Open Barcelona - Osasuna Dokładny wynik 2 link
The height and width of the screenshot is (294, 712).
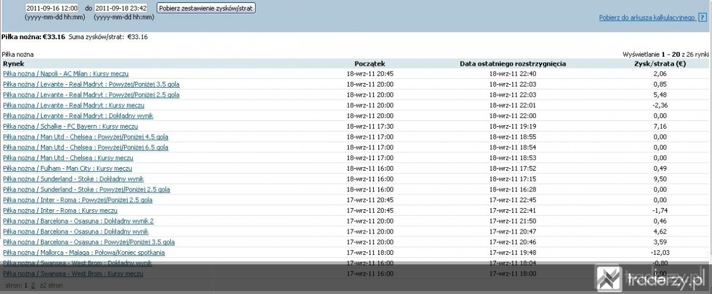click(x=78, y=221)
